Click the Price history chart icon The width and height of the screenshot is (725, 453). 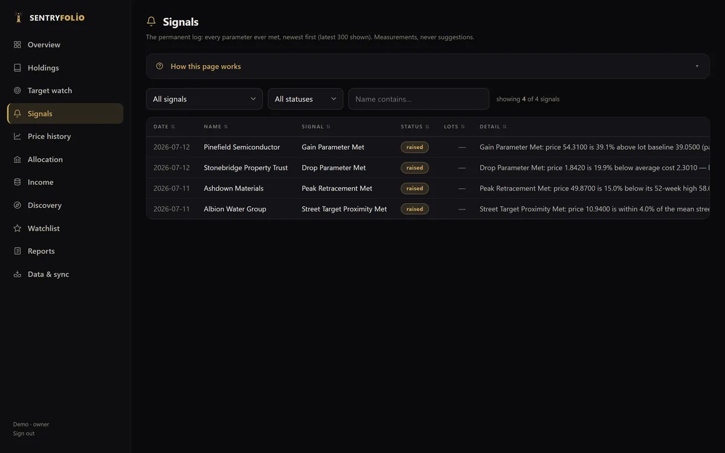coord(18,137)
